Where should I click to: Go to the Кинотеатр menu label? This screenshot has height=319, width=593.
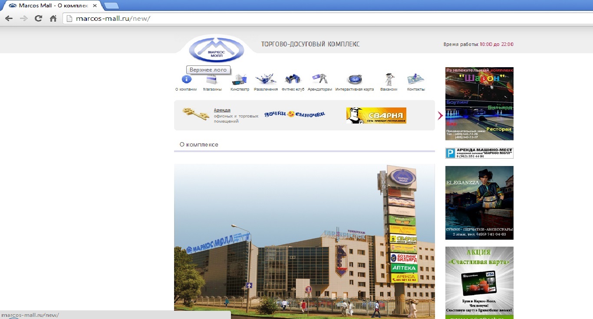pos(240,89)
